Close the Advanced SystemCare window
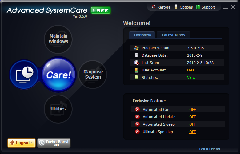The image size is (240, 154). pyautogui.click(x=233, y=7)
